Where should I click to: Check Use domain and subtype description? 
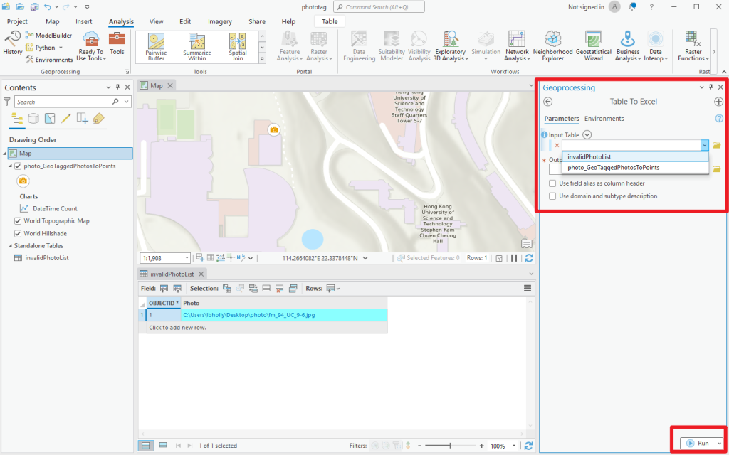point(552,196)
